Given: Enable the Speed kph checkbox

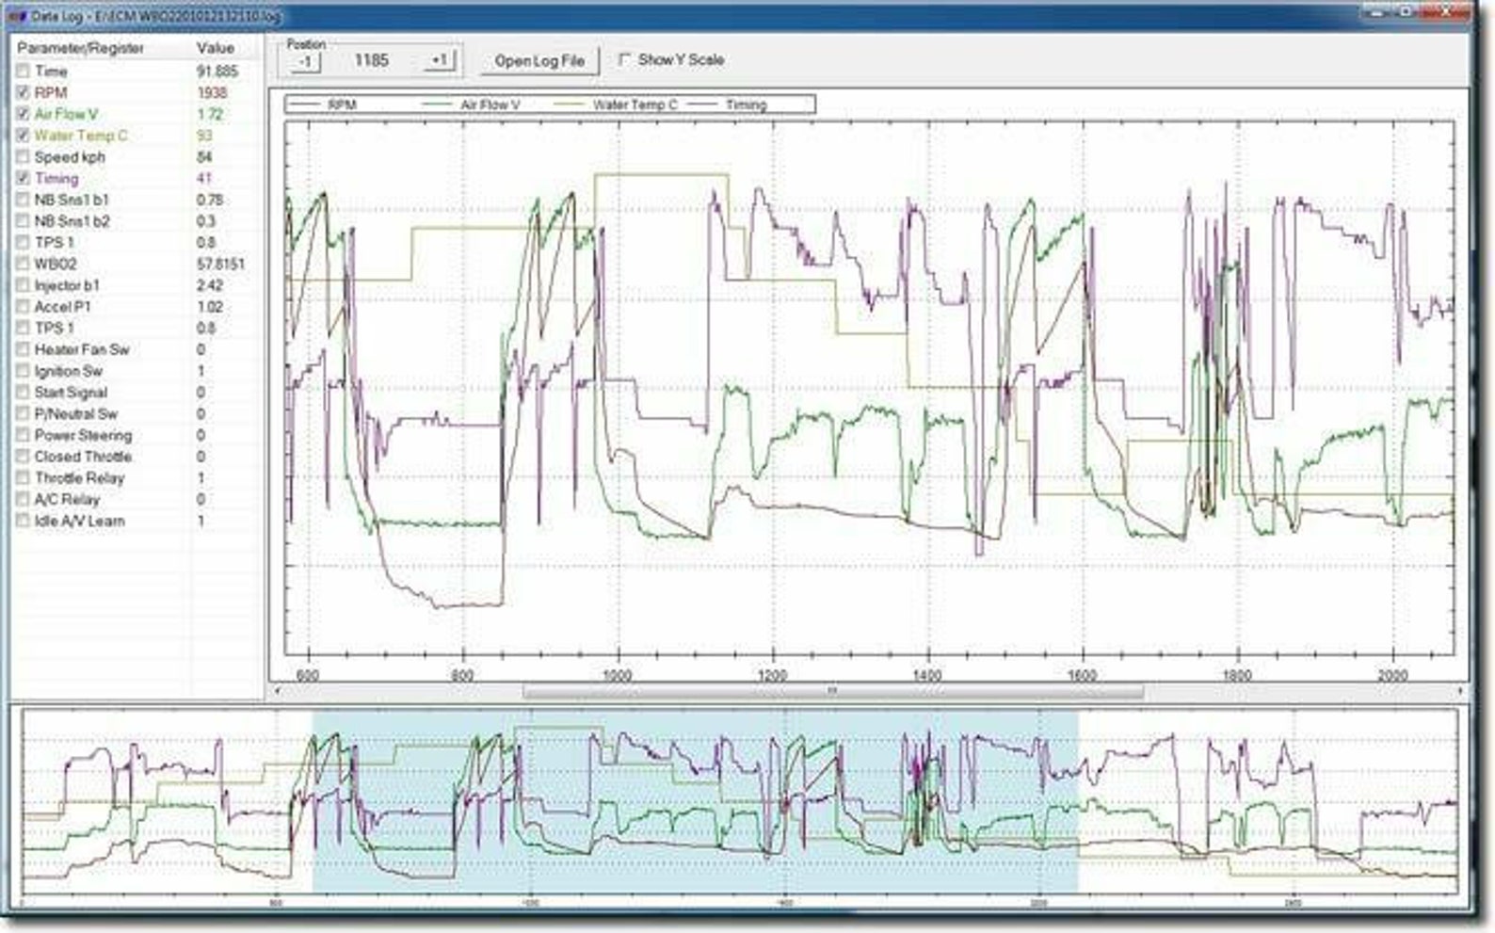Looking at the screenshot, I should [x=23, y=157].
